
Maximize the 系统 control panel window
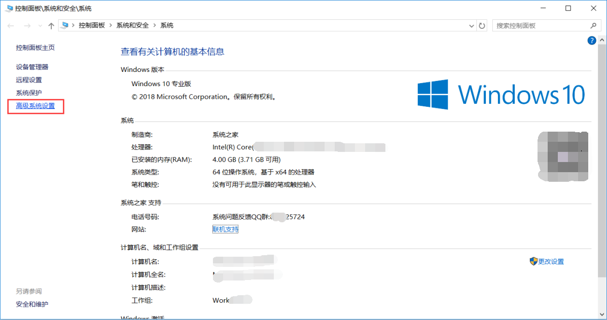point(568,8)
